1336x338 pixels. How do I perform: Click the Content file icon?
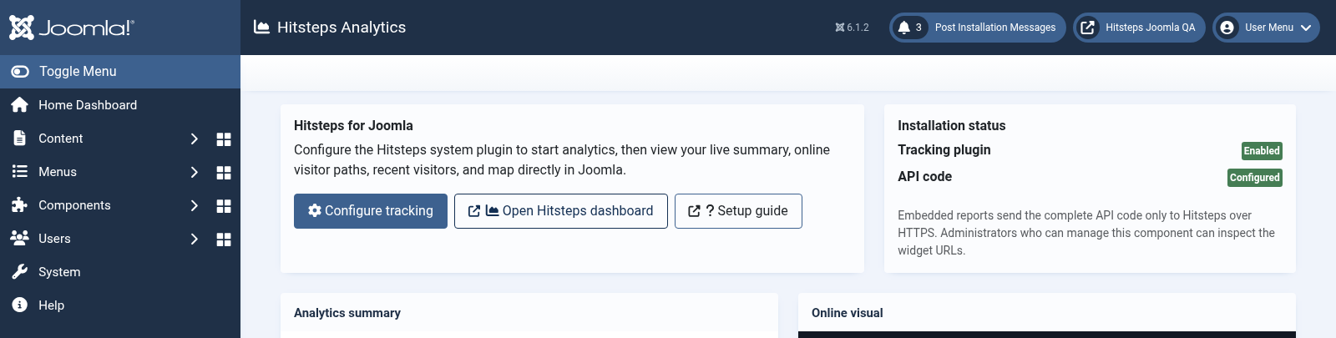(20, 139)
